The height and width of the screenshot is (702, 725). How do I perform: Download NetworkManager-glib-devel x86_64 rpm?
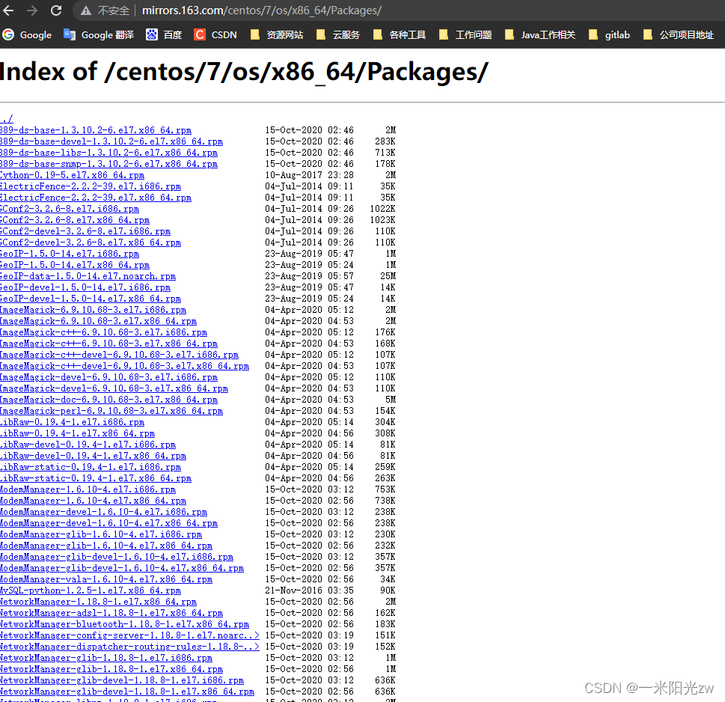click(x=127, y=692)
